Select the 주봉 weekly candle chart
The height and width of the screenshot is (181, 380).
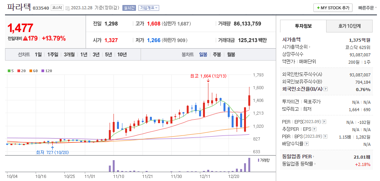point(217,54)
